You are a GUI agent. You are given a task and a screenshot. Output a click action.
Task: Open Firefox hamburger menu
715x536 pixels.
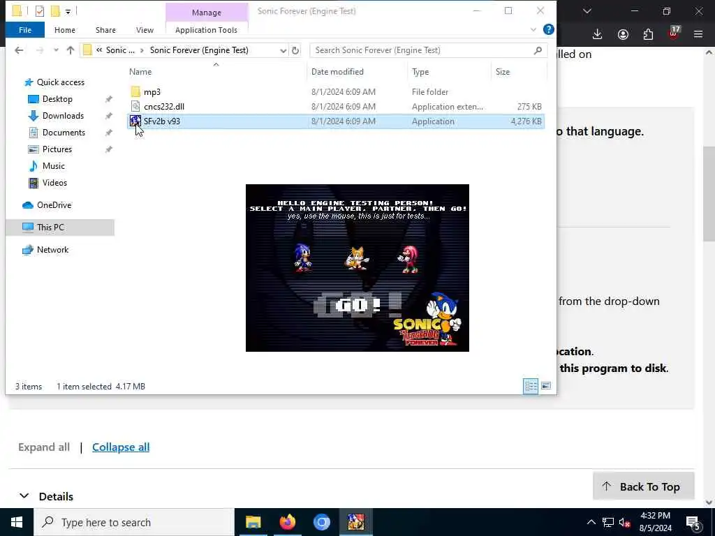698,34
